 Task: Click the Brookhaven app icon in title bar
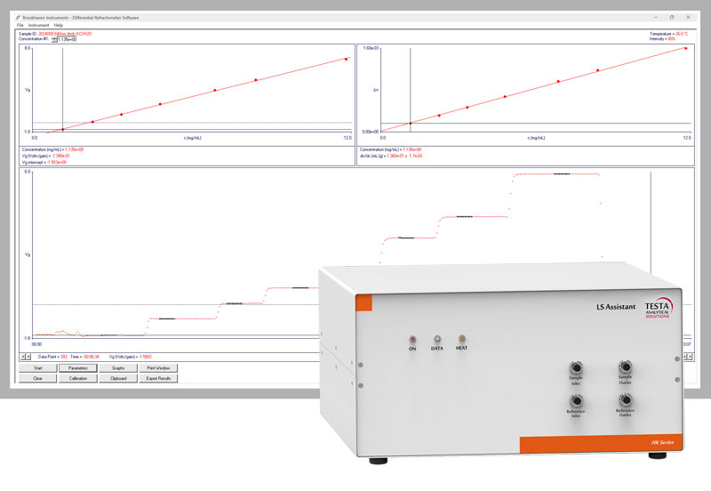pos(18,18)
